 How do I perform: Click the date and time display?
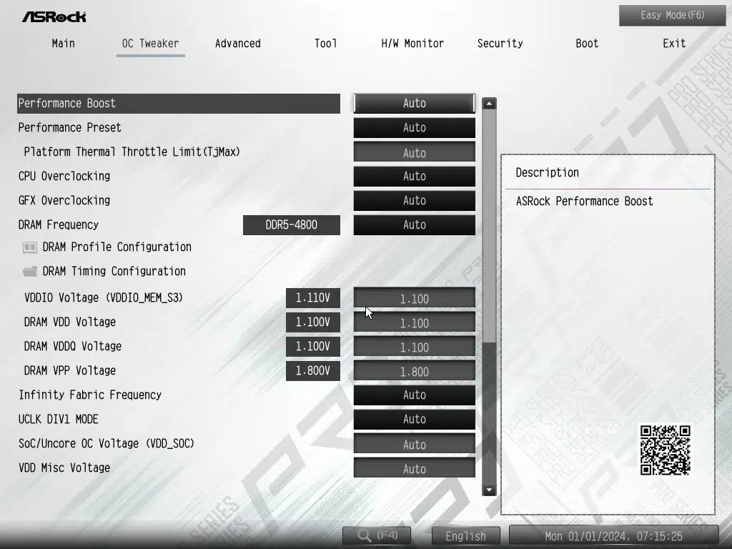tap(613, 536)
